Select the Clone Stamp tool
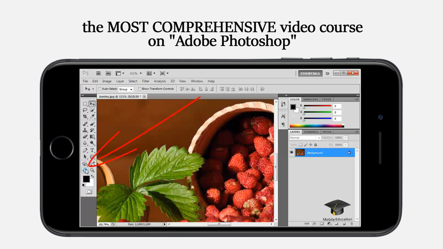Screen dimensions: 443x249 coord(85,130)
